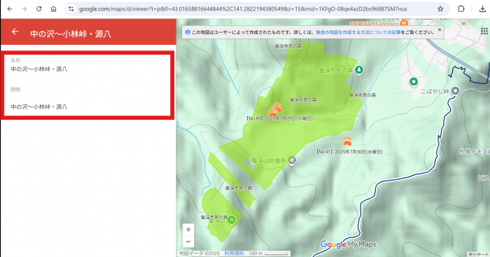Open the browser extensions puzzle icon

pyautogui.click(x=461, y=9)
